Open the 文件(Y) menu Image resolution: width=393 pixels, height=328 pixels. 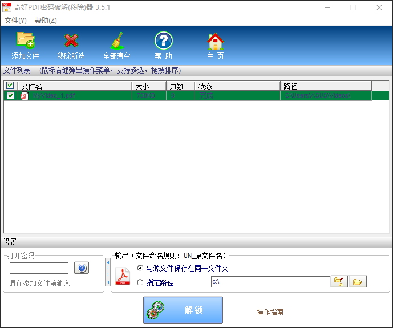[x=15, y=21]
